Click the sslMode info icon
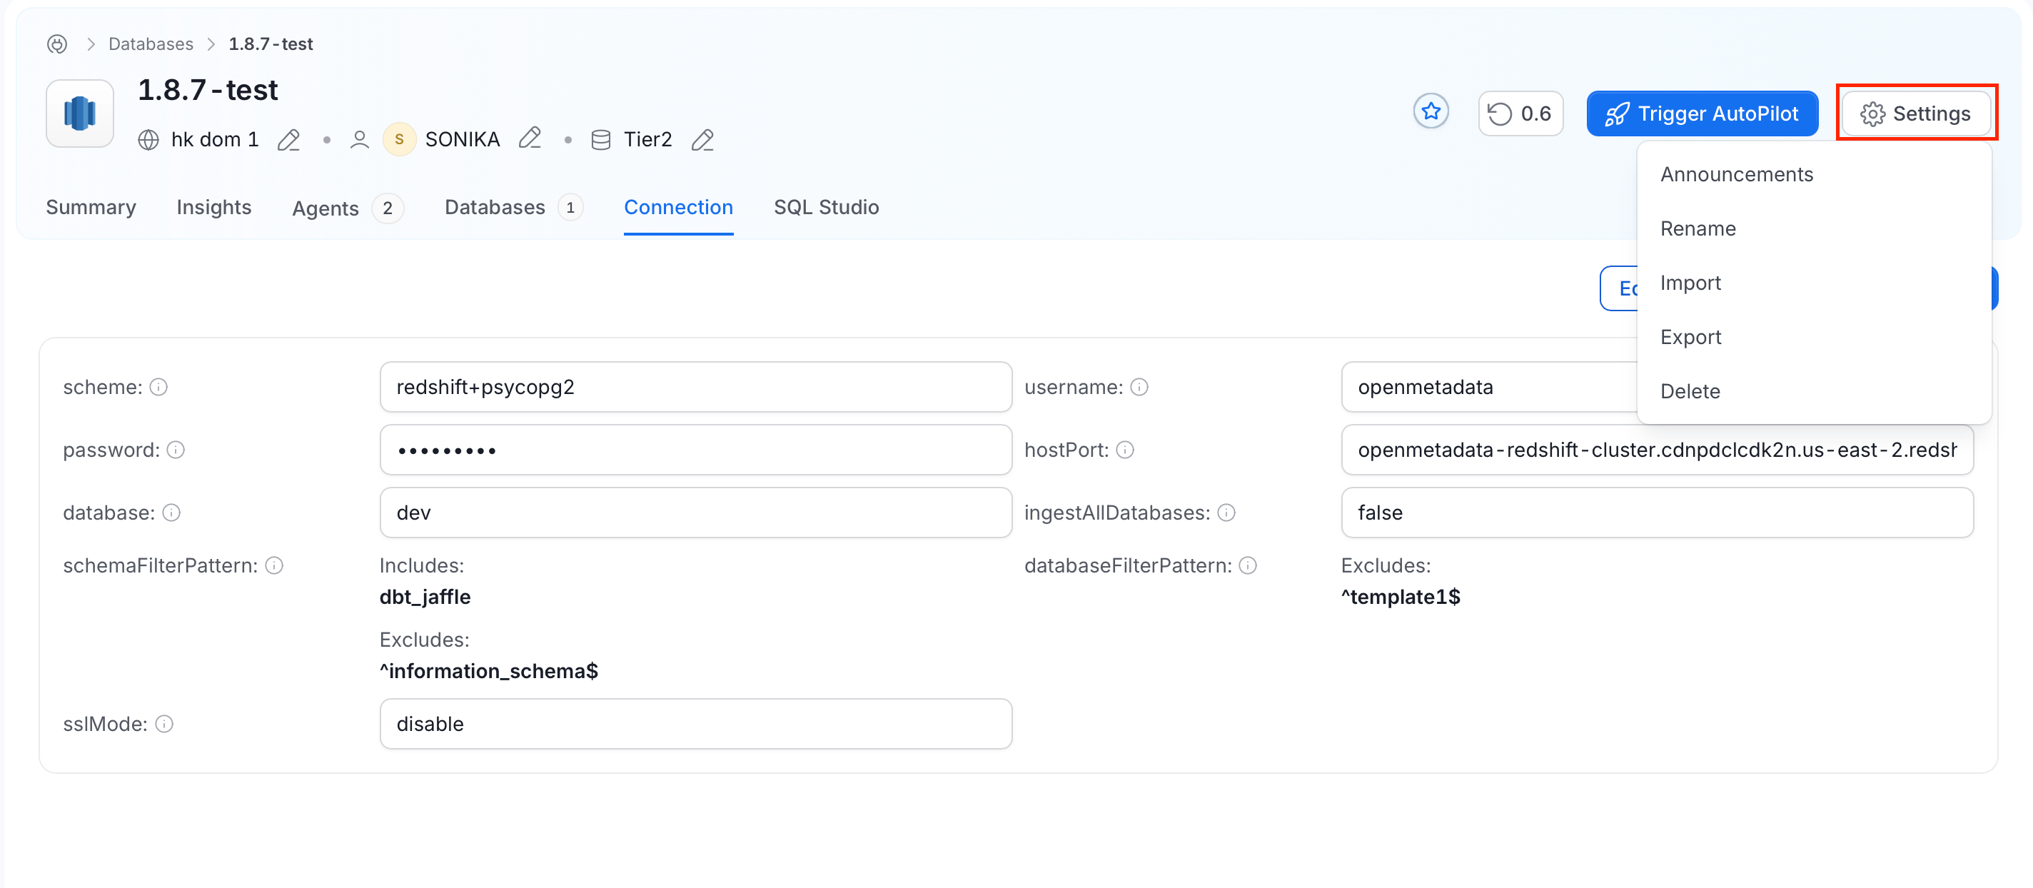This screenshot has width=2033, height=888. pyautogui.click(x=164, y=725)
